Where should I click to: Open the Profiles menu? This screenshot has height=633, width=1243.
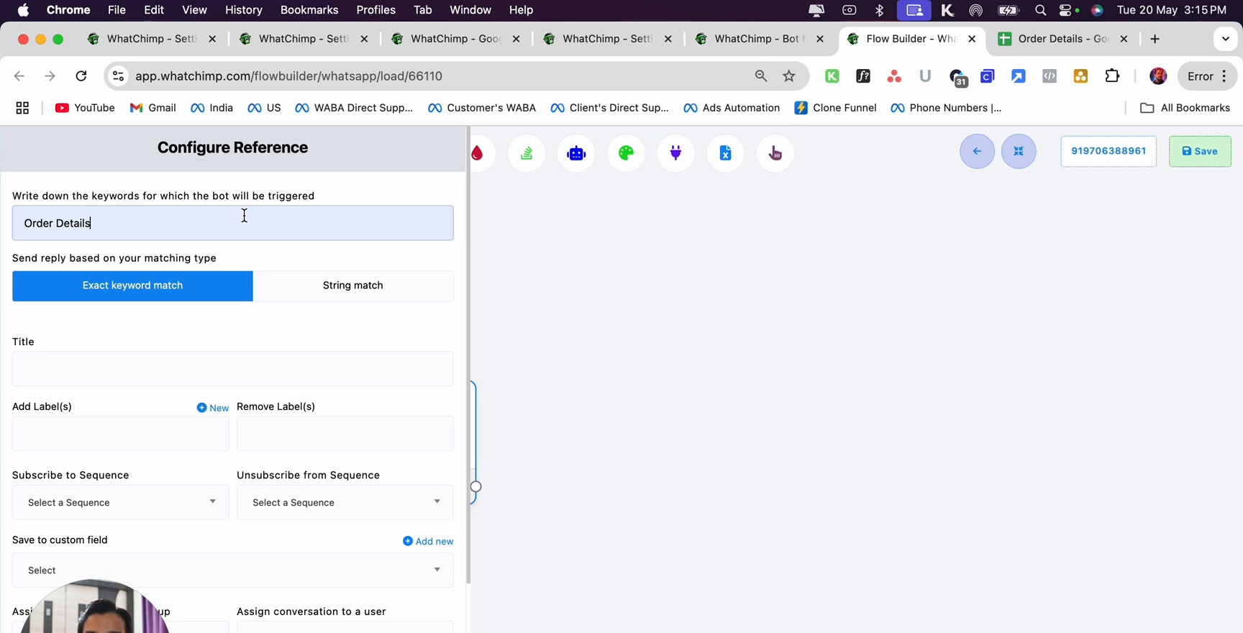(x=376, y=10)
